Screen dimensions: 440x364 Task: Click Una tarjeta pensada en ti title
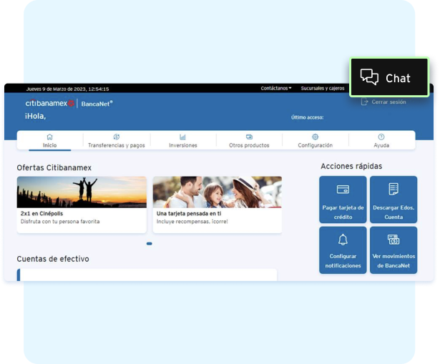click(189, 214)
